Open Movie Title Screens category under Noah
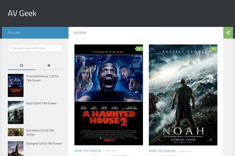The width and height of the screenshot is (235, 156). 162,151
